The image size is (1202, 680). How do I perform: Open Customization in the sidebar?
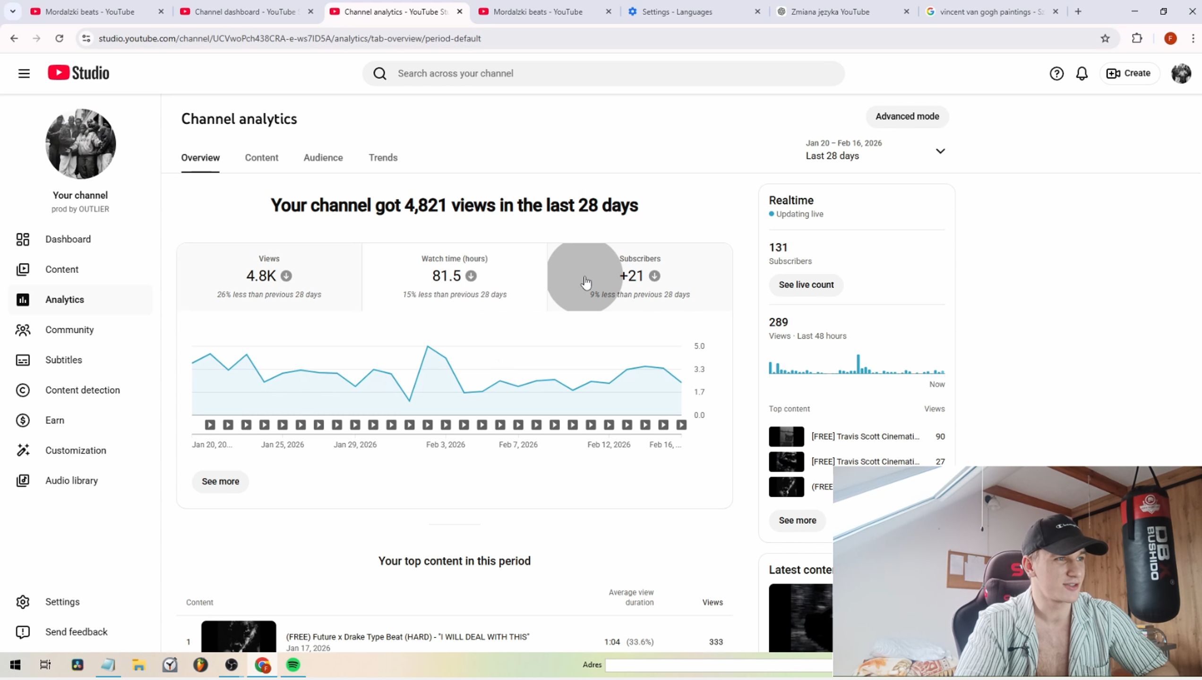pos(80,450)
